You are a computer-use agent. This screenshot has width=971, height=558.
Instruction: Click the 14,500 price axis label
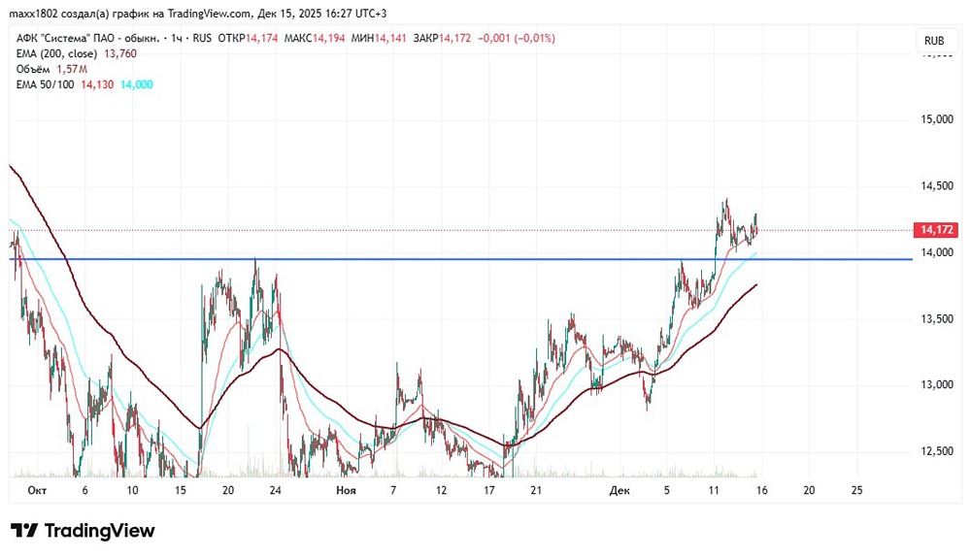[x=937, y=185]
